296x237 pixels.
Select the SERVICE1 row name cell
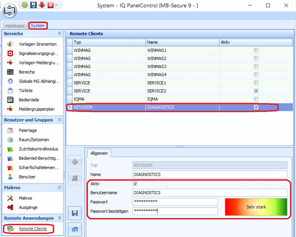point(182,83)
